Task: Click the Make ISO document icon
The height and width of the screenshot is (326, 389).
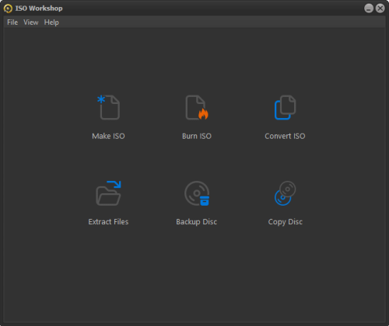Action: [x=109, y=107]
